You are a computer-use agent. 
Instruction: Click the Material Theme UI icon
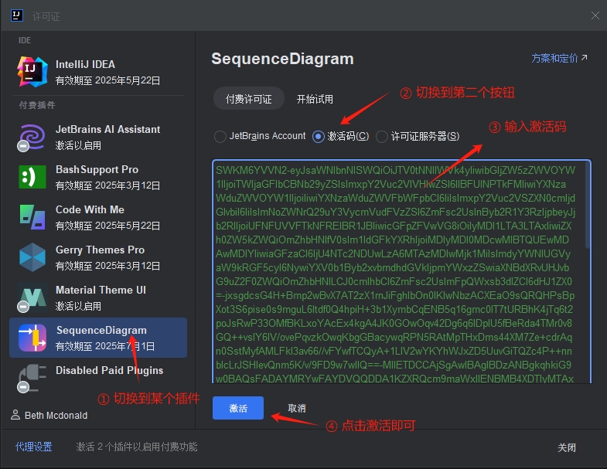32,297
